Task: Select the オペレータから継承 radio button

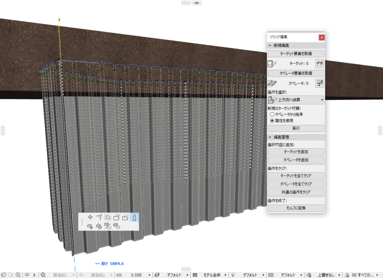Action: (272, 114)
